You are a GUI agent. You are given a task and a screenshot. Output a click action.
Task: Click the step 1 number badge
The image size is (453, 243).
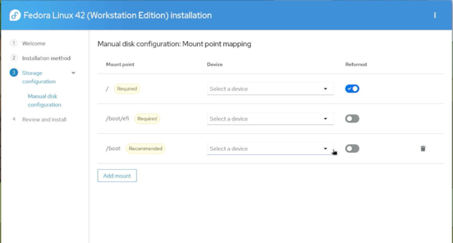pyautogui.click(x=14, y=43)
